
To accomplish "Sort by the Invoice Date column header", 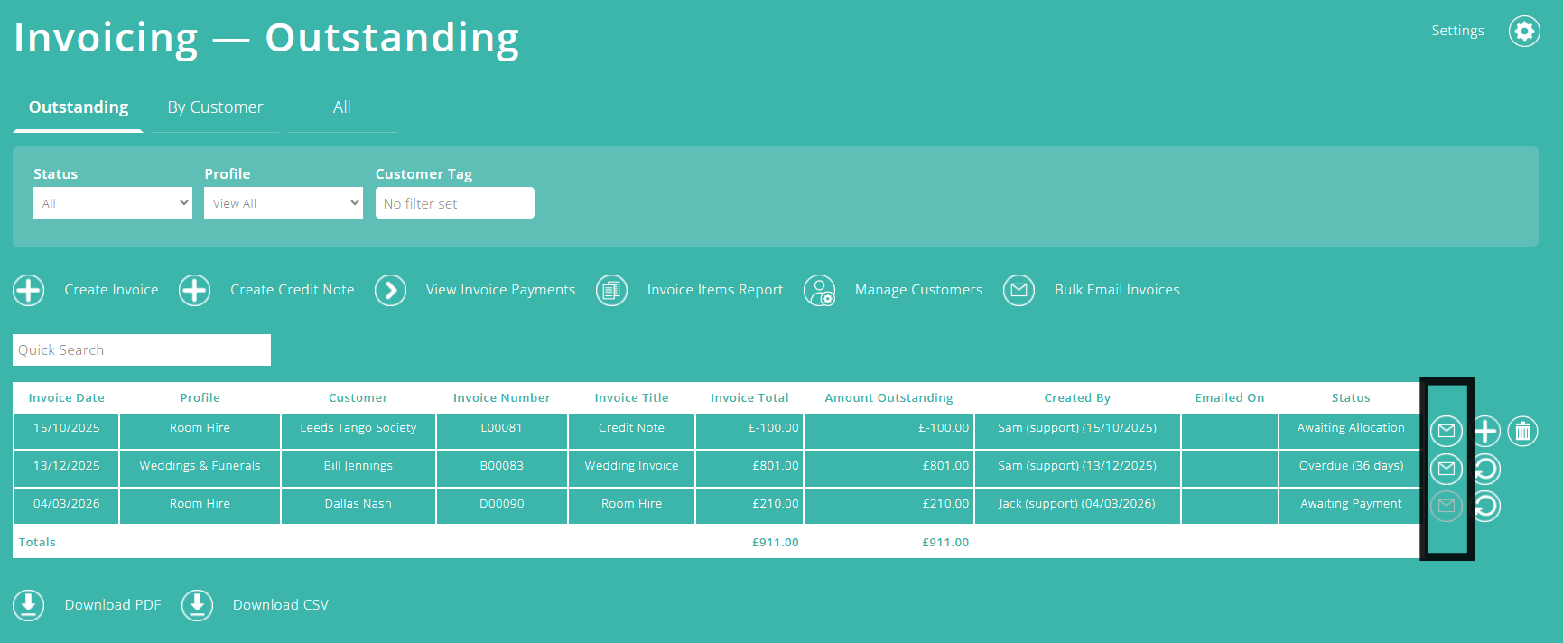I will click(x=66, y=398).
